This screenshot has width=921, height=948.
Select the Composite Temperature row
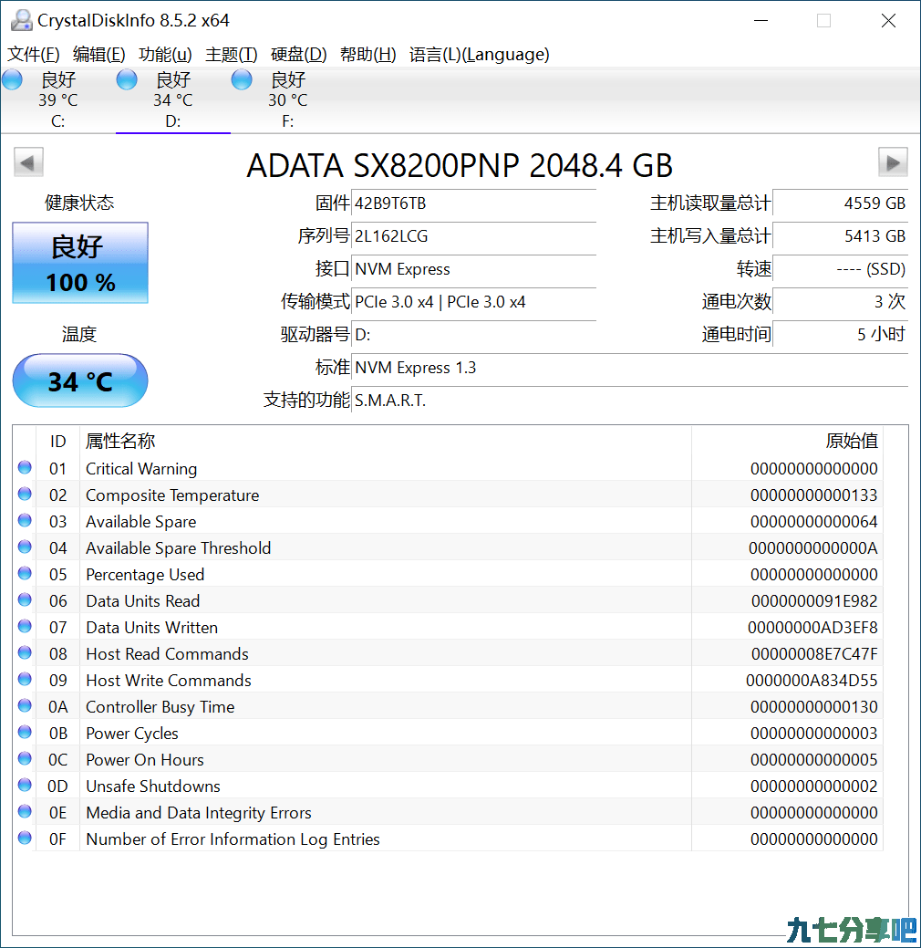point(448,495)
